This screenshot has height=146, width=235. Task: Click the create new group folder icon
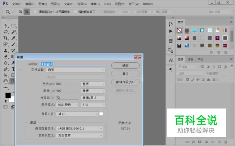[213, 142]
